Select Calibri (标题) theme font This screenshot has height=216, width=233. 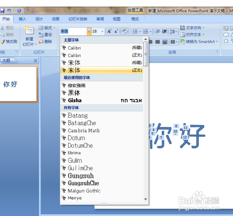102,48
